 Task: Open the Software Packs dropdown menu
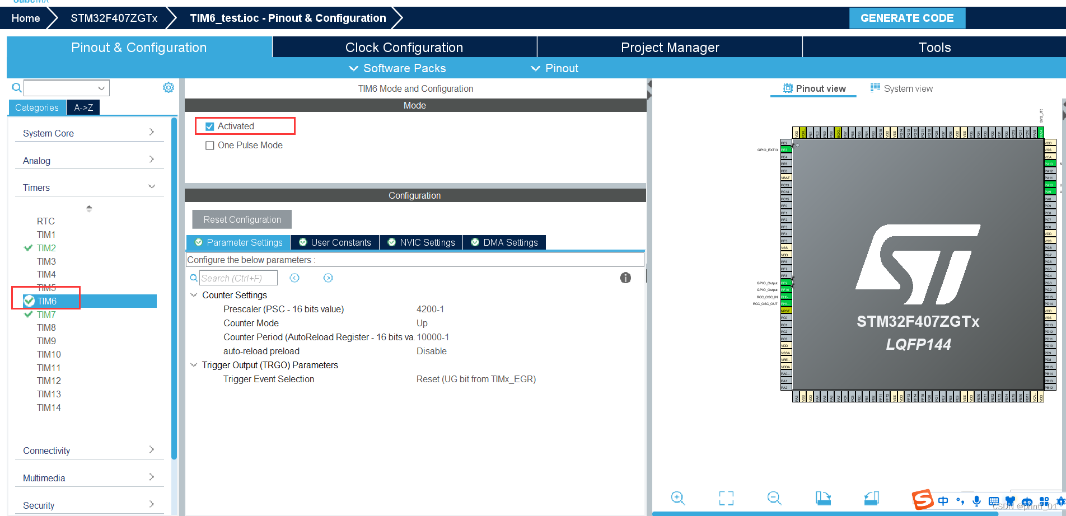pos(398,68)
